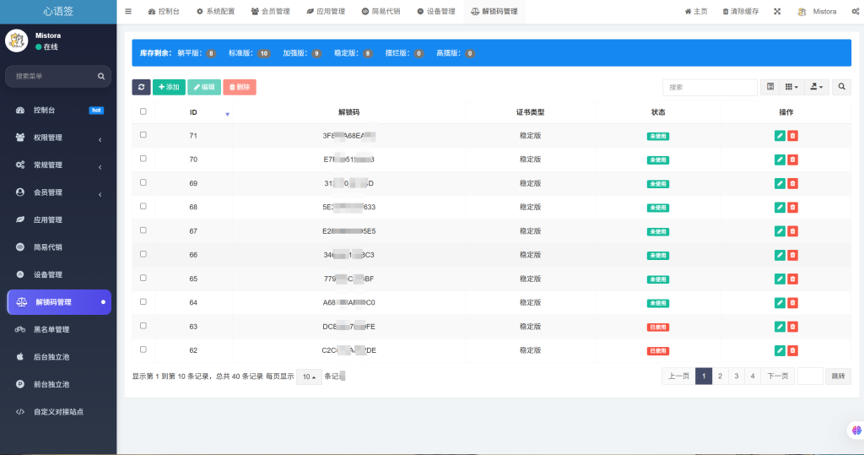Edit row with ID 63
The width and height of the screenshot is (864, 455).
(780, 327)
